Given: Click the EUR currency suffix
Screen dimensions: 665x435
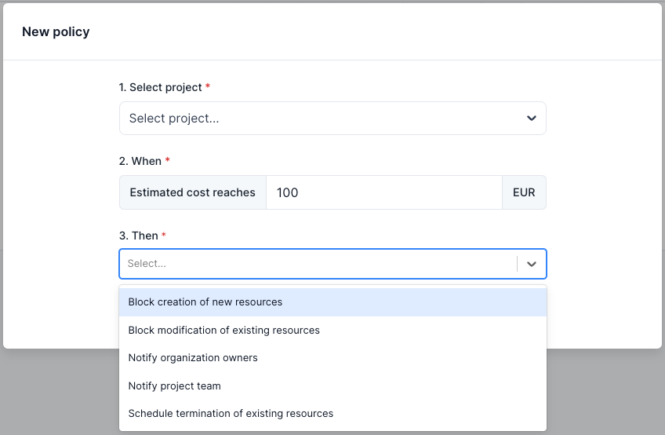Looking at the screenshot, I should click(524, 192).
